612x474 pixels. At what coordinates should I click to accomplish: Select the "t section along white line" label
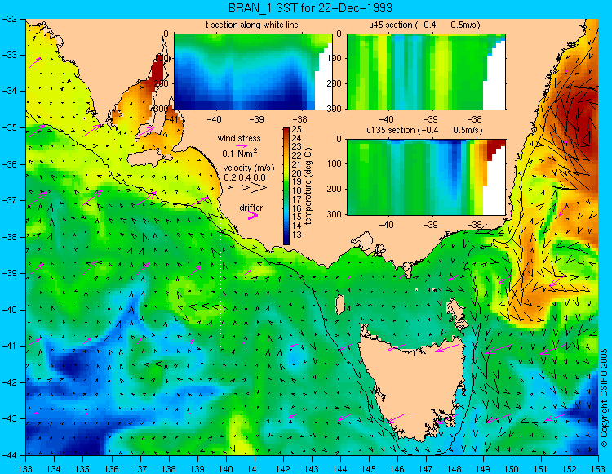tap(252, 25)
